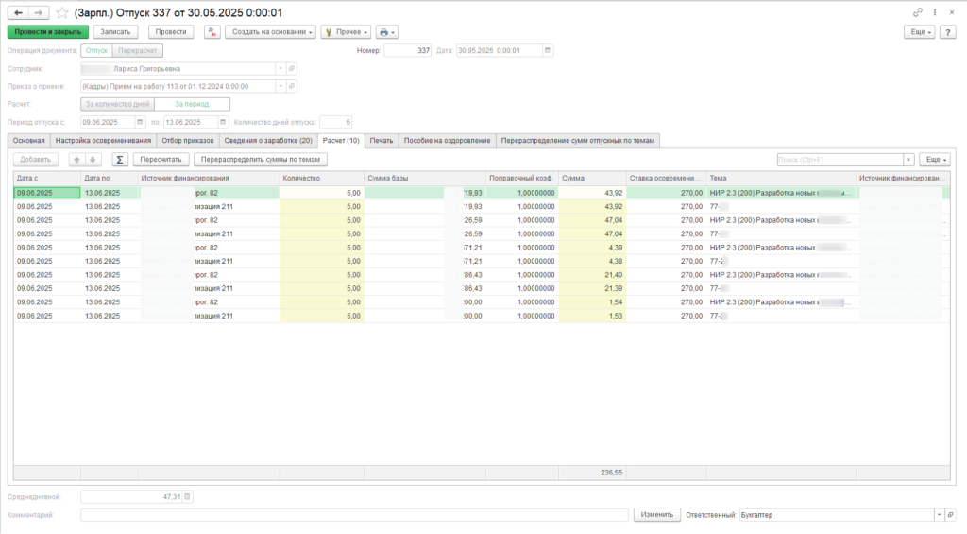Select the Отпуск operation toggle
The image size is (967, 534).
click(x=95, y=51)
